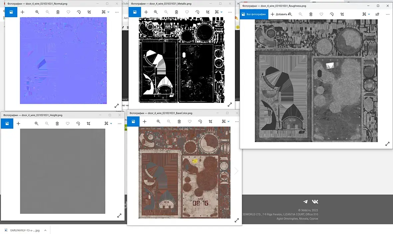Click add-to button in Normal.png window
Viewport: 393px width, 234px height.
point(23,12)
